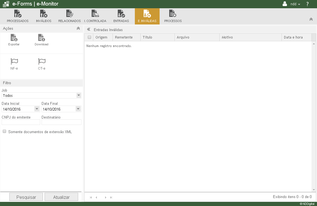Switch to the Entradas tab
Screen dimensions: 317x206
(121, 17)
